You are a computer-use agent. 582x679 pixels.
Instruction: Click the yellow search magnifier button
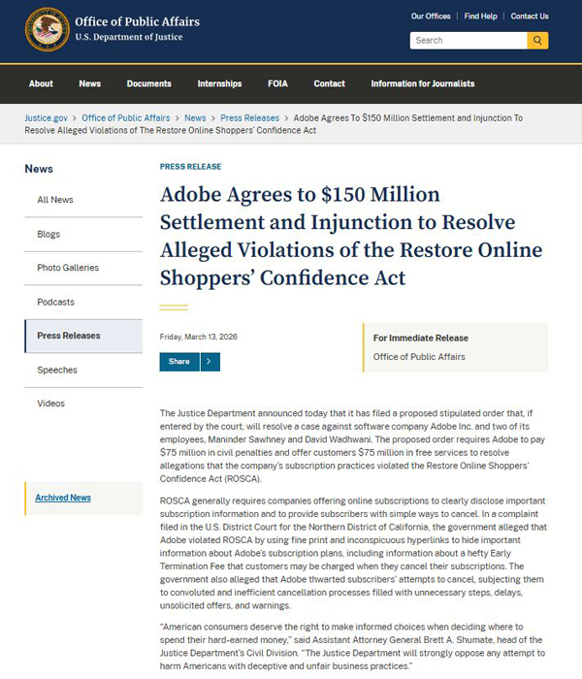[537, 41]
